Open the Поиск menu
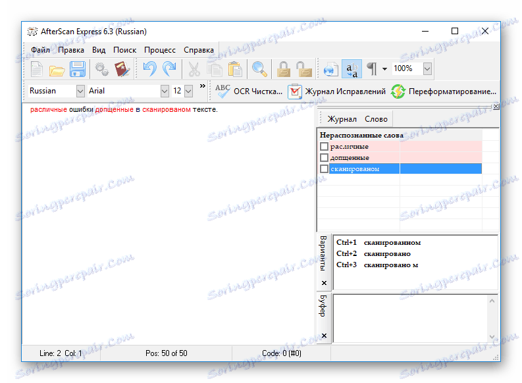Image resolution: width=522 pixels, height=383 pixels. pyautogui.click(x=124, y=50)
